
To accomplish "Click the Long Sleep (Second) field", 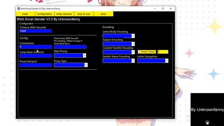I will pos(36,56).
